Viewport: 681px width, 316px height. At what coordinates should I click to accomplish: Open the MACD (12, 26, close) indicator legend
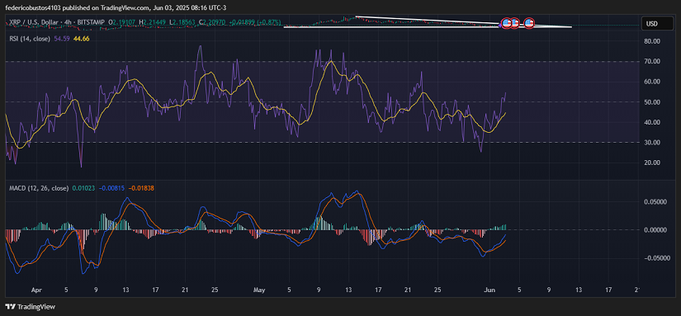pos(39,188)
